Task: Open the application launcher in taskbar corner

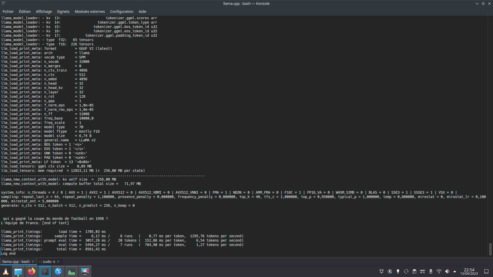Action: click(x=6, y=271)
